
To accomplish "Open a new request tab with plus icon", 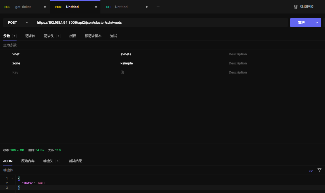I will pyautogui.click(x=158, y=7).
